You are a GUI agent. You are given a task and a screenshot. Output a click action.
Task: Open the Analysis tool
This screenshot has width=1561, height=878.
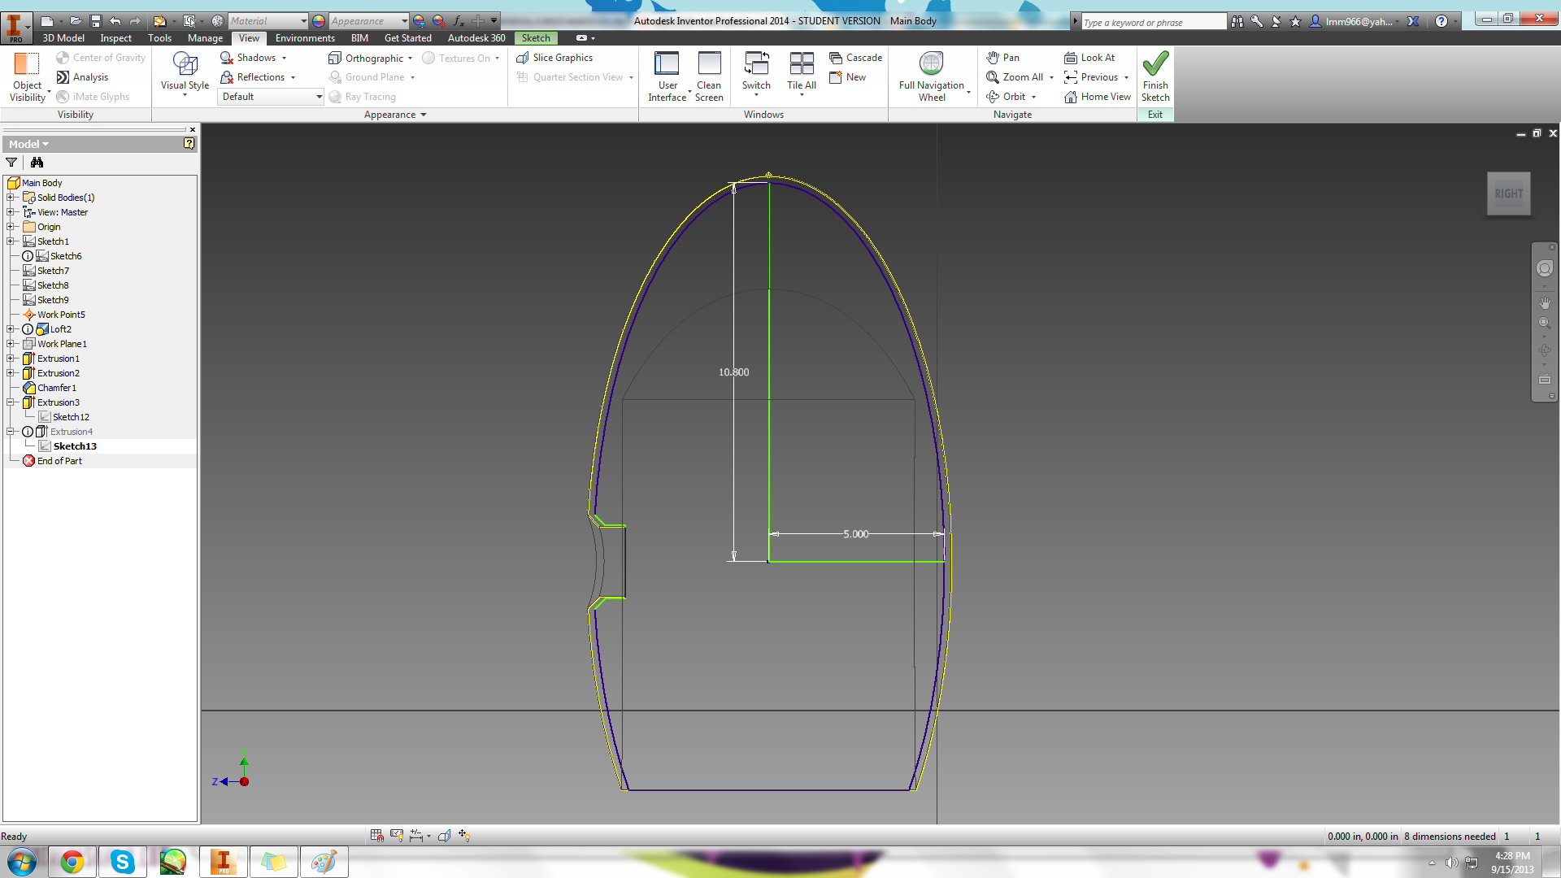click(x=82, y=77)
